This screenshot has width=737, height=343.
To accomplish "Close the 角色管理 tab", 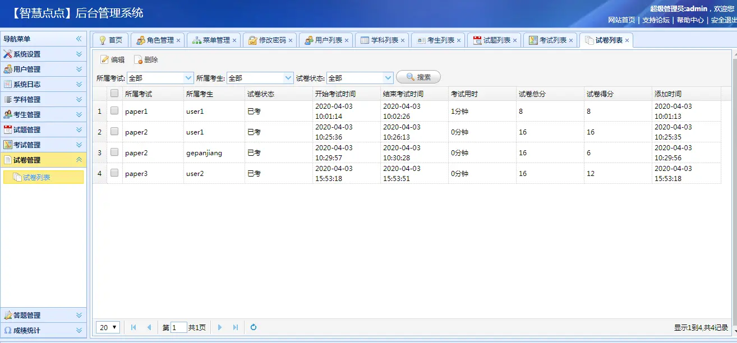I will [x=178, y=40].
